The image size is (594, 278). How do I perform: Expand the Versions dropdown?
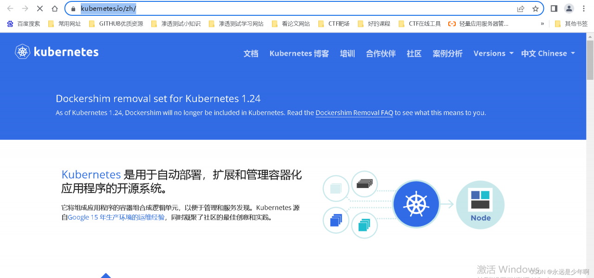coord(493,53)
